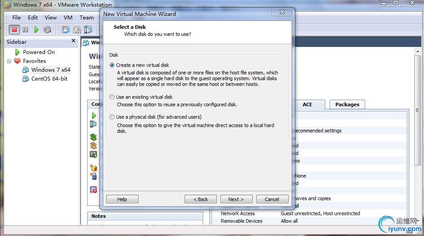Click the "Guest unrestricted, Host unrestricted" value
Screen dimensions: 424x236
tap(320, 213)
